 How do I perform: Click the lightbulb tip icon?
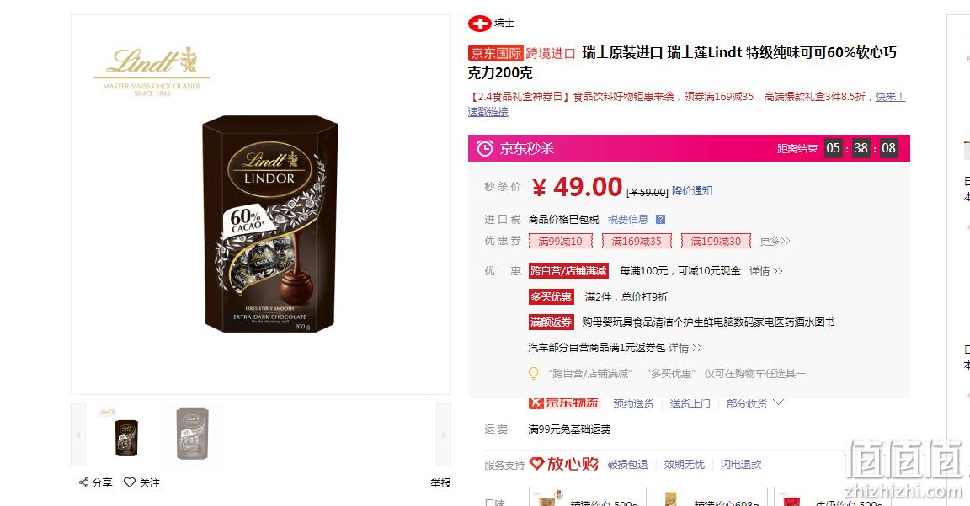click(533, 374)
